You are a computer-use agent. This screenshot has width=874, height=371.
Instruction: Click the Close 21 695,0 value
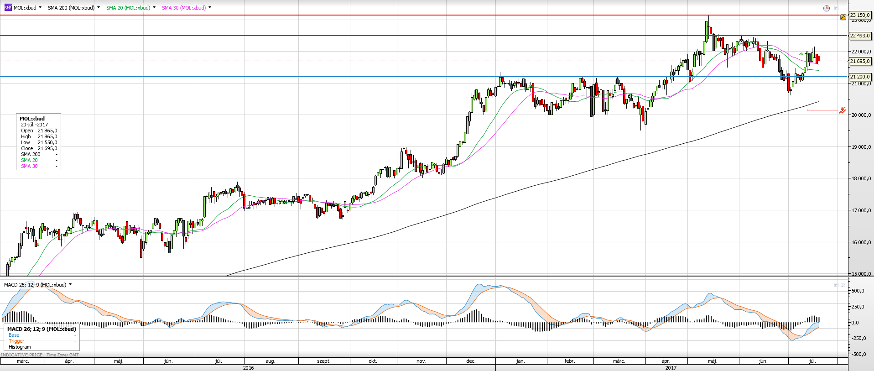coord(47,148)
